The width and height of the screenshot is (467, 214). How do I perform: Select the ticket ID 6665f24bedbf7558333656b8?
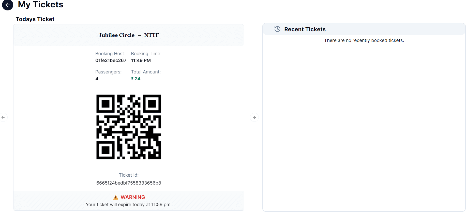pyautogui.click(x=129, y=183)
